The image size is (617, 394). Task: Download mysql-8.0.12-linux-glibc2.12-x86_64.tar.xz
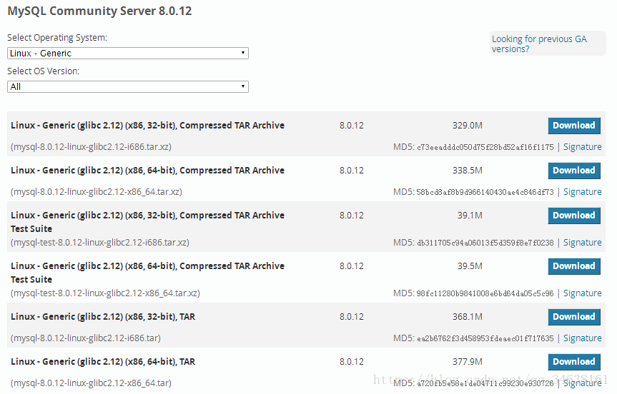[x=574, y=170]
